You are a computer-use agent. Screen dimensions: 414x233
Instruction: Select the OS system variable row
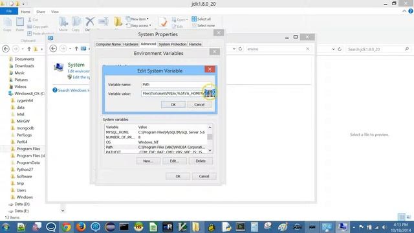pyautogui.click(x=156, y=142)
